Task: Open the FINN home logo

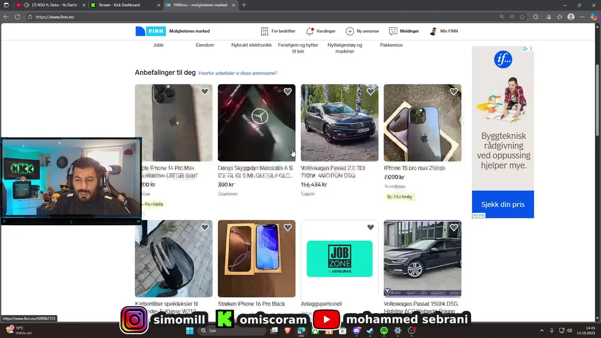Action: point(150,31)
